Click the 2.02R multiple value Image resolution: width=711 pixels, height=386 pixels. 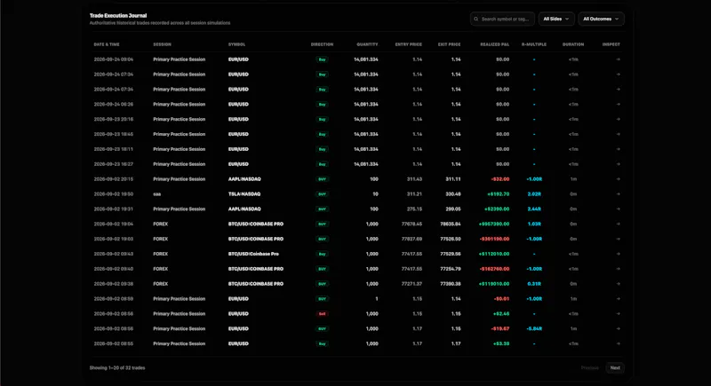pyautogui.click(x=534, y=193)
